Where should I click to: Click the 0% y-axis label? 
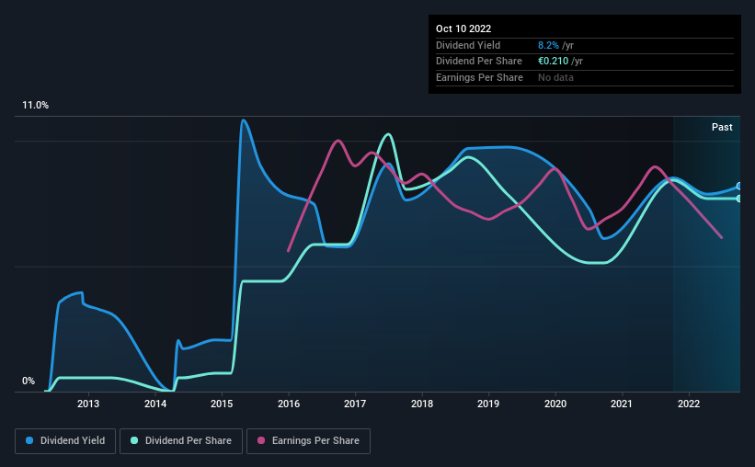pyautogui.click(x=29, y=381)
